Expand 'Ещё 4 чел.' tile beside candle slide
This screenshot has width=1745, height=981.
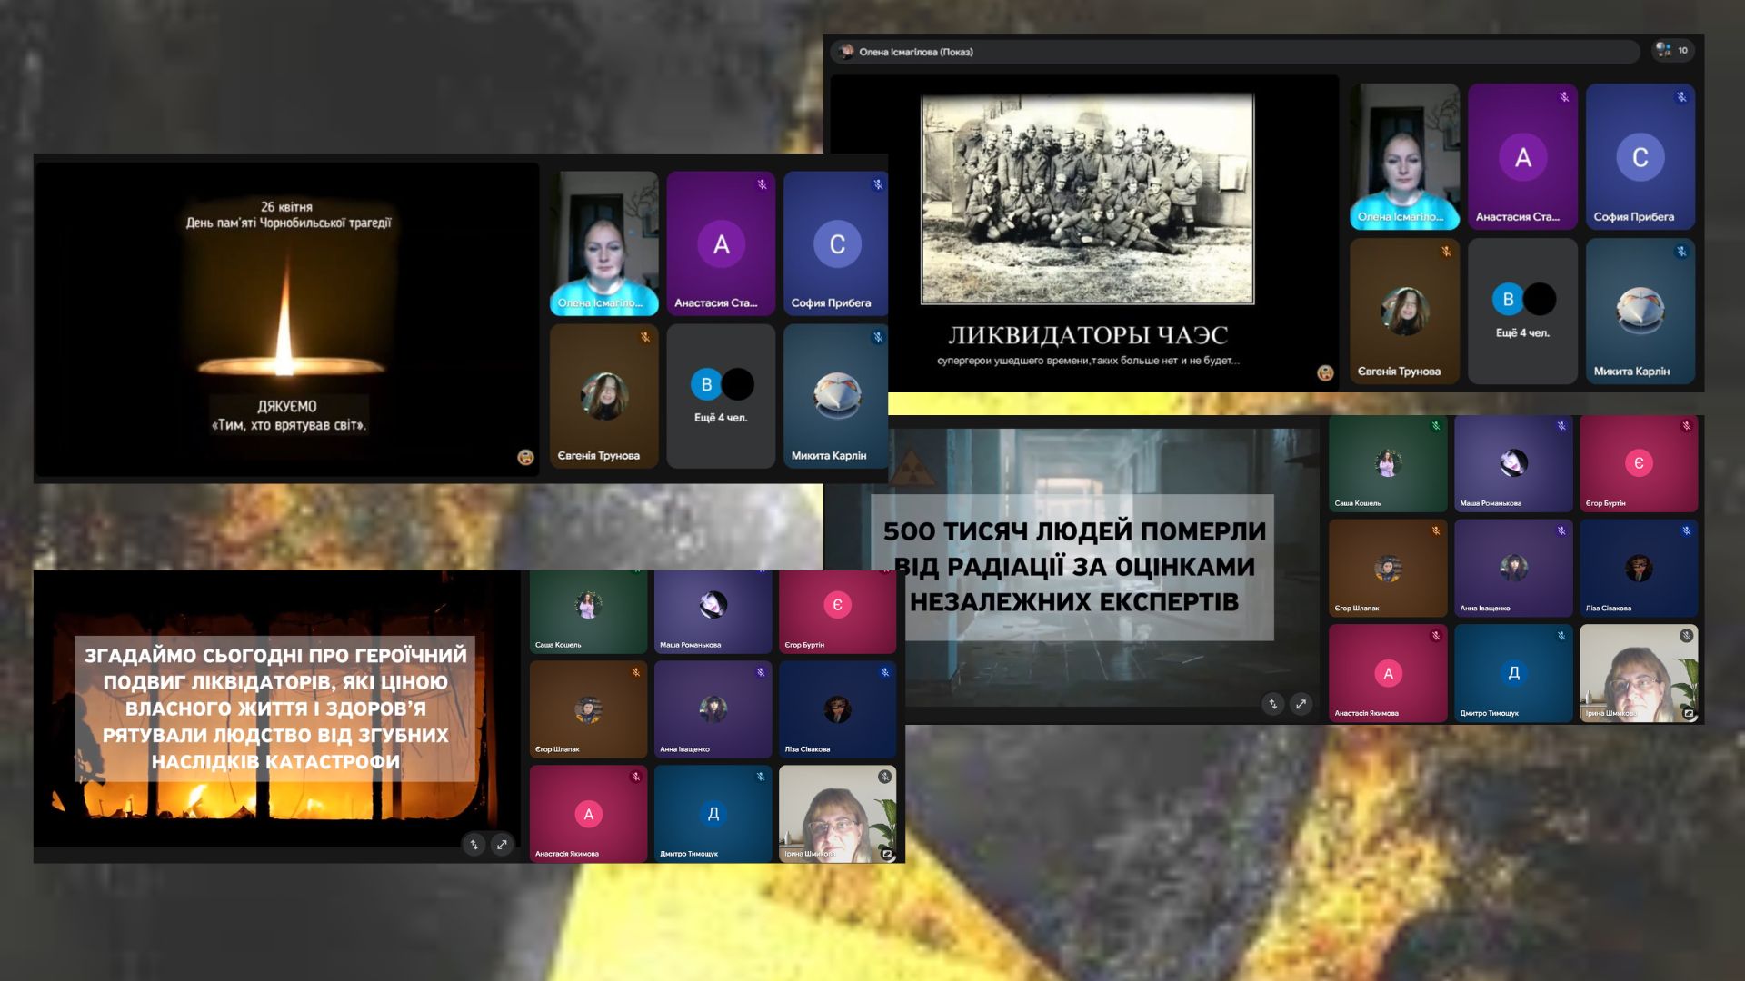721,396
